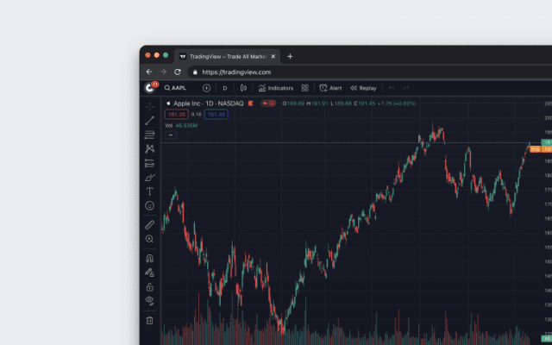Viewport: 552px width, 345px height.
Task: Select the brush drawing tool
Action: pos(149,177)
